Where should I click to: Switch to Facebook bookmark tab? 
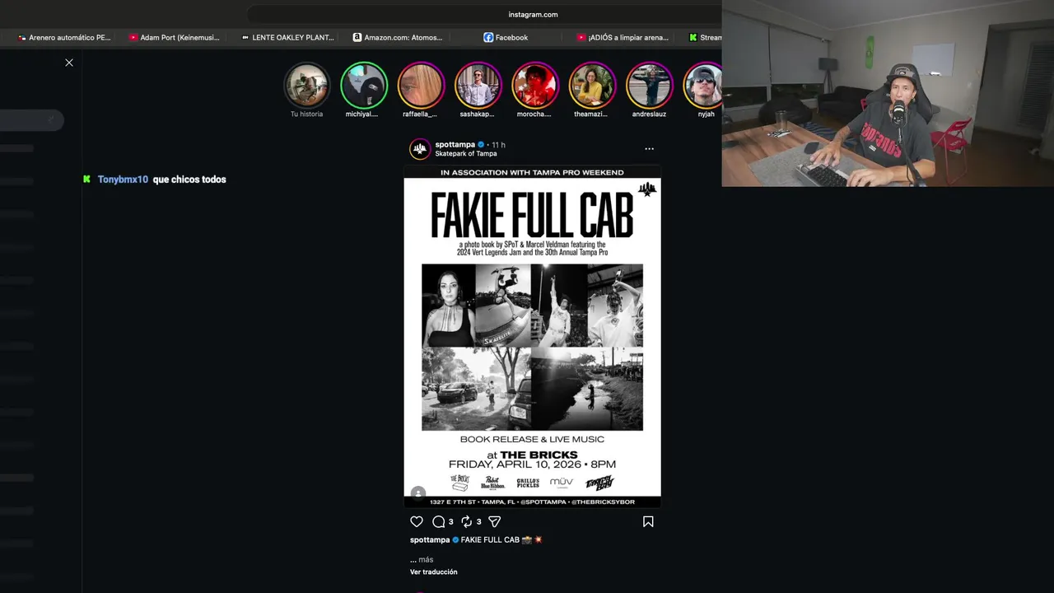pos(506,37)
